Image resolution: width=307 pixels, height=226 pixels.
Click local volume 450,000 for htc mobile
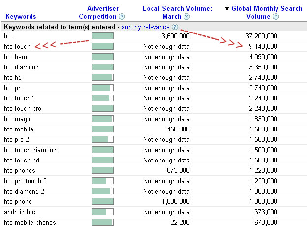pos(179,129)
